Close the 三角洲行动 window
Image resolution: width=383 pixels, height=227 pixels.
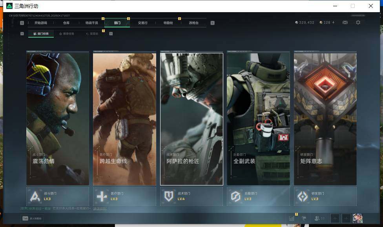[x=370, y=6]
